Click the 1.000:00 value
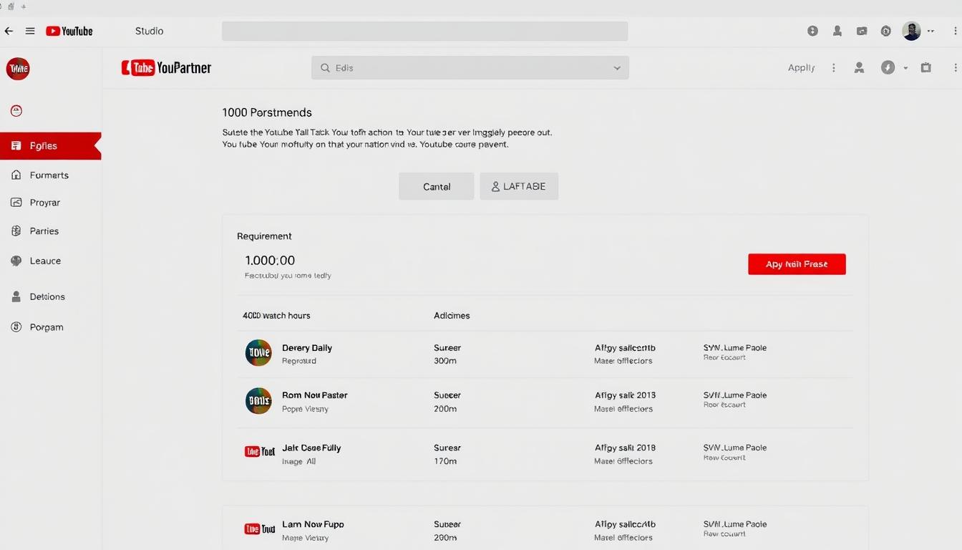Viewport: 962px width, 550px height. pyautogui.click(x=270, y=261)
